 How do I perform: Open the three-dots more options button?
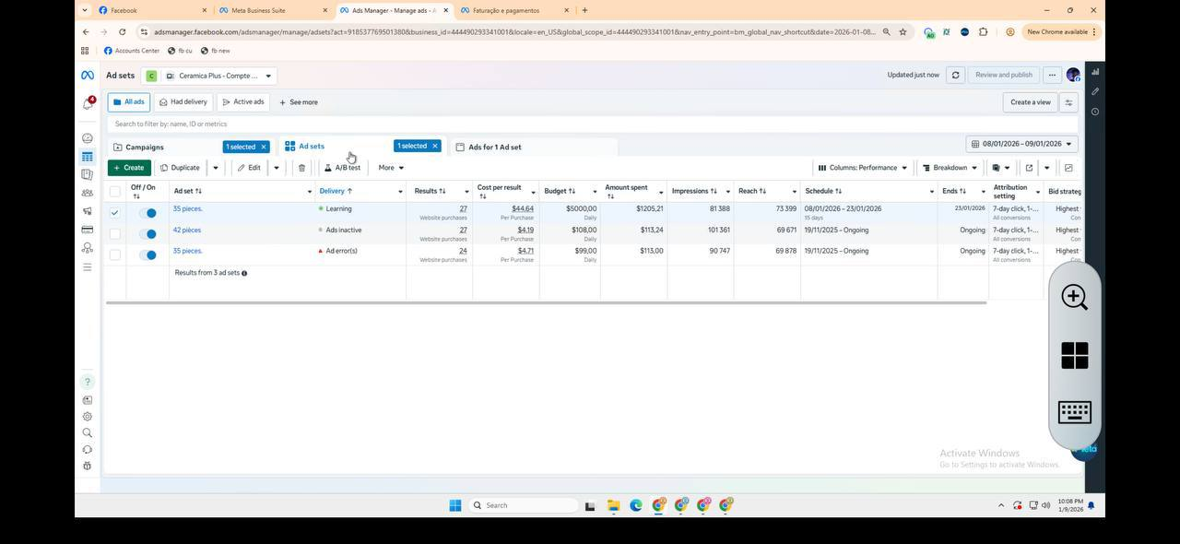(1052, 75)
